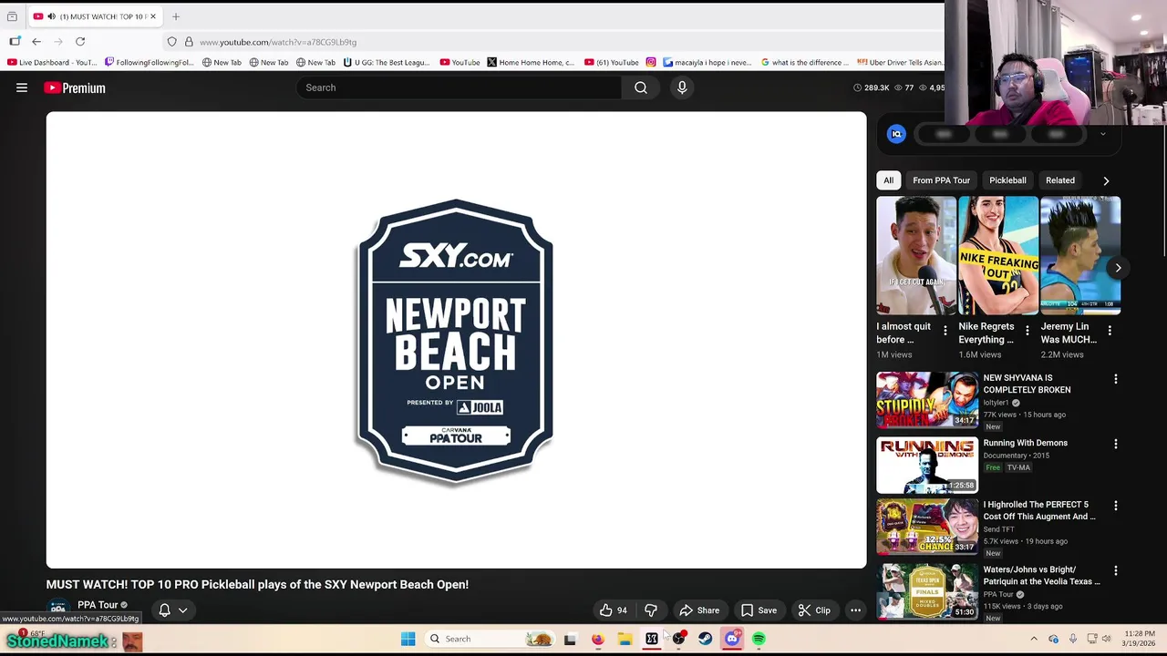This screenshot has width=1167, height=656.
Task: Start voice search with the microphone
Action: point(682,87)
